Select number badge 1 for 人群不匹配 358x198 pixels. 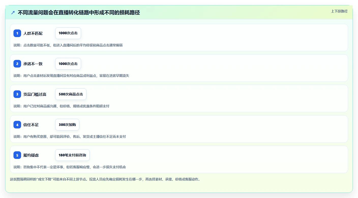point(17,33)
